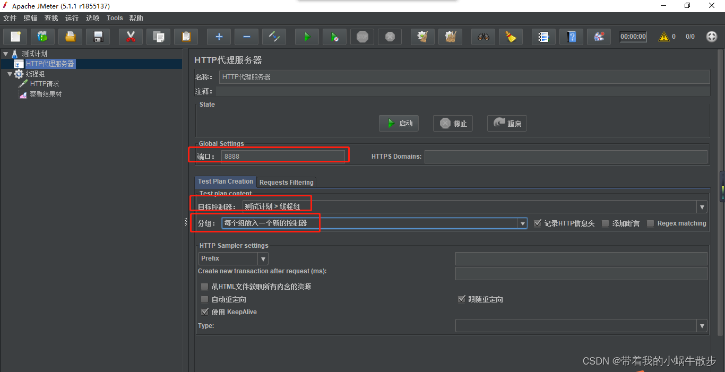Open the 查找 menu

(51, 18)
